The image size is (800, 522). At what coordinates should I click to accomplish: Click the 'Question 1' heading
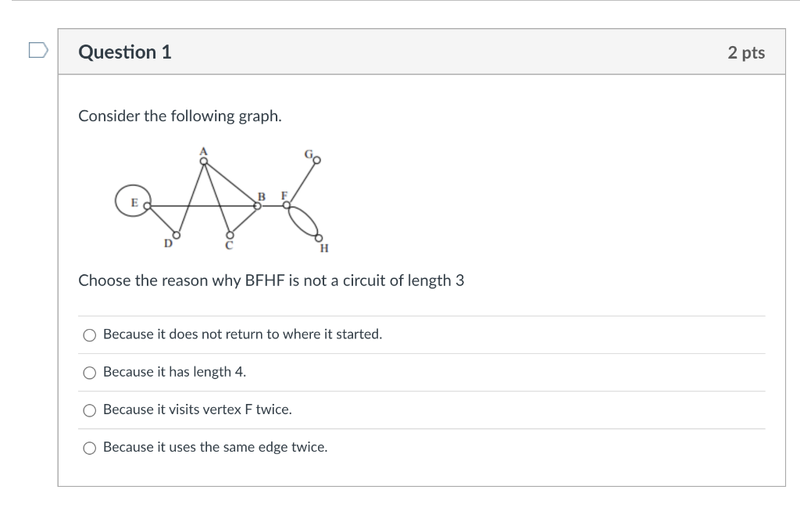[125, 52]
